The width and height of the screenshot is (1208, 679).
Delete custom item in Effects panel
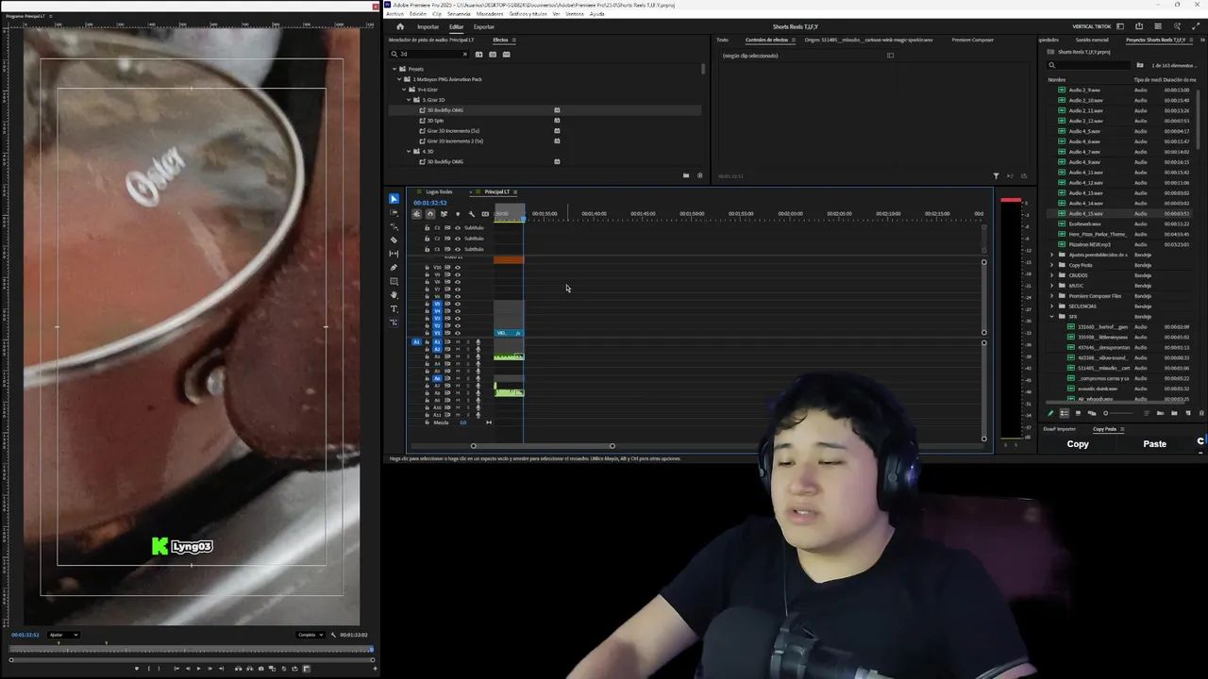coord(699,175)
